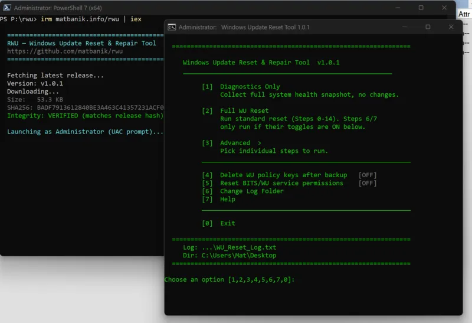The width and height of the screenshot is (472, 323).
Task: Click the [OFF] toggle for Delete WU policy keys
Action: [368, 175]
